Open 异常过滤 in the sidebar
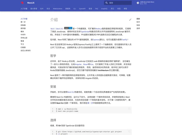 click(24, 38)
